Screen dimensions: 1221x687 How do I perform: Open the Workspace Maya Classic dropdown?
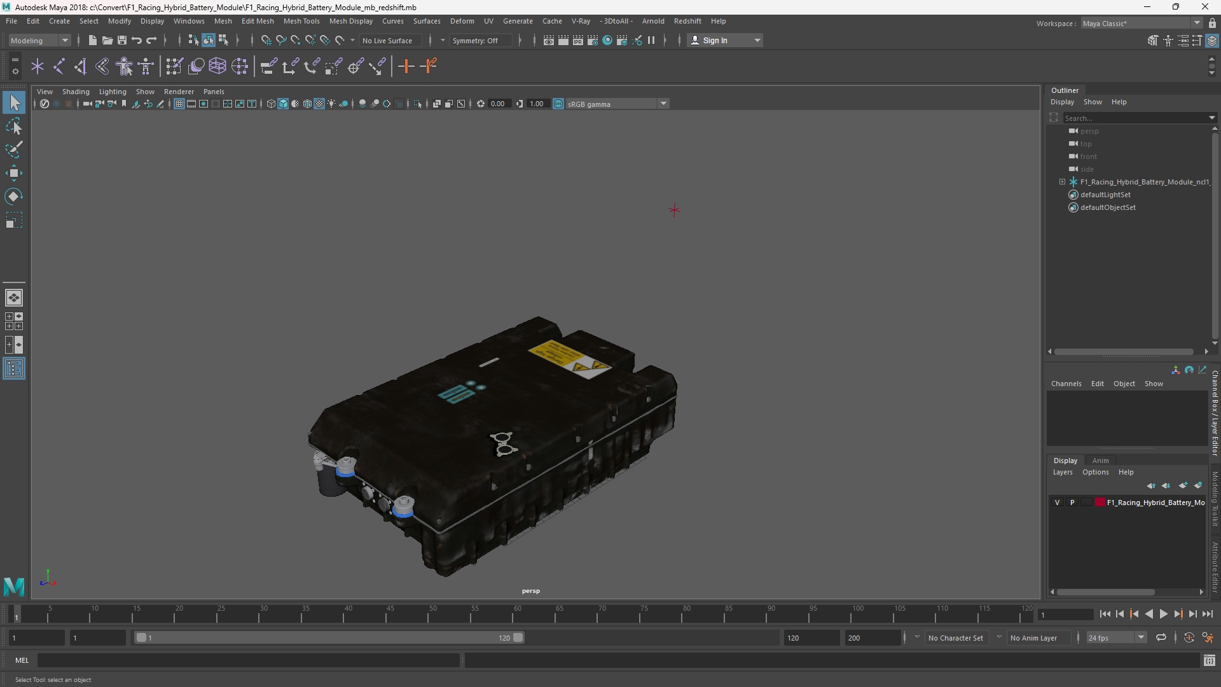coord(1141,24)
